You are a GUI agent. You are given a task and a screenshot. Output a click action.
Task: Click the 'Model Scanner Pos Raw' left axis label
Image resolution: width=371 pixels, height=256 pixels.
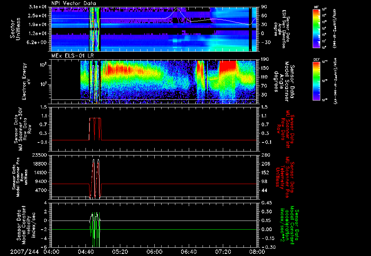pyautogui.click(x=20, y=177)
